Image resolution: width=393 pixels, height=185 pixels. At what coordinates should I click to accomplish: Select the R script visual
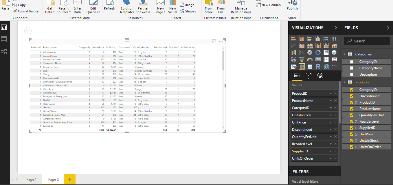[318, 66]
